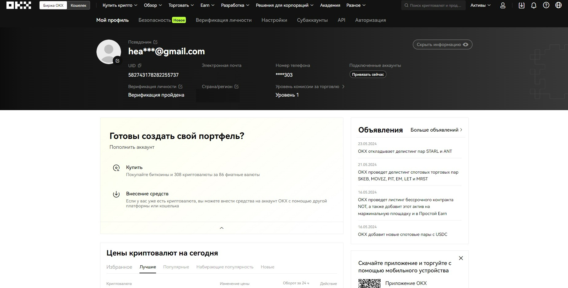Click the Криптовалюта column header
Image resolution: width=568 pixels, height=288 pixels.
click(119, 284)
